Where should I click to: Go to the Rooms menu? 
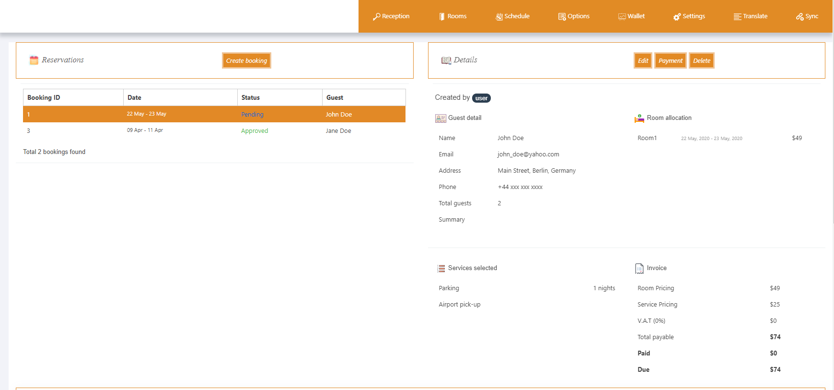(452, 16)
